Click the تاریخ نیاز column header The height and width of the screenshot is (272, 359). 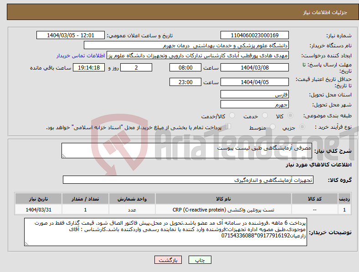[x=38, y=199]
